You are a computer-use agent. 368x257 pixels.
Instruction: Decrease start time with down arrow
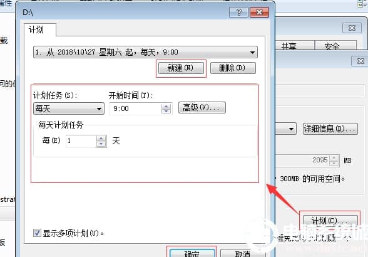pos(166,111)
